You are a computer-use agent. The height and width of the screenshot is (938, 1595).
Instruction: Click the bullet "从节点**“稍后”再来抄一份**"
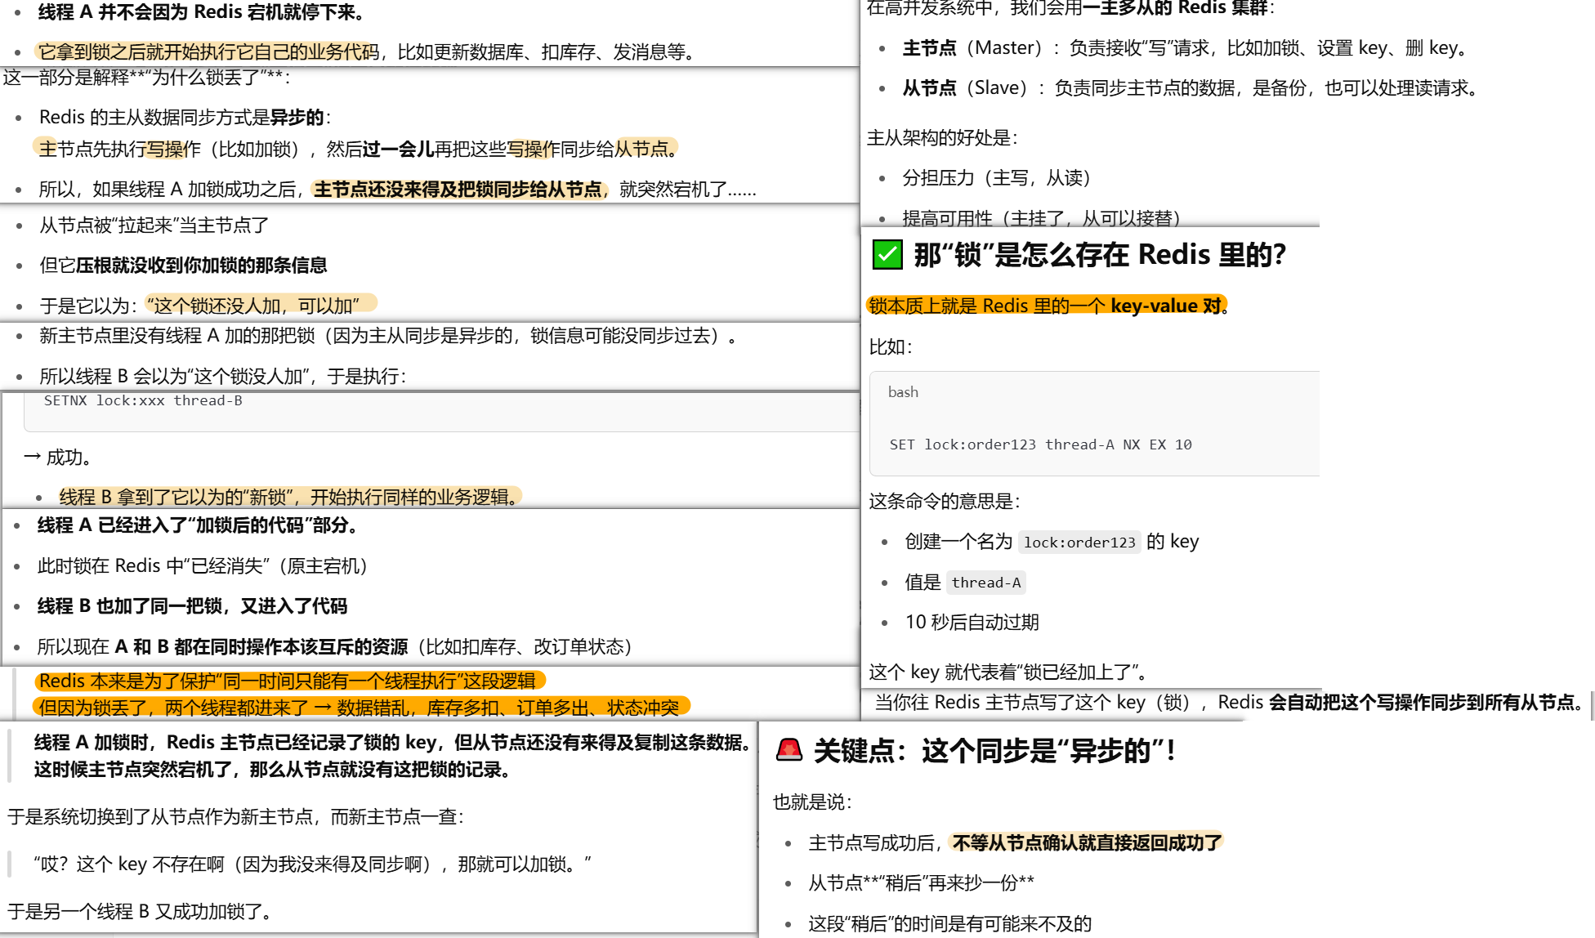921,883
